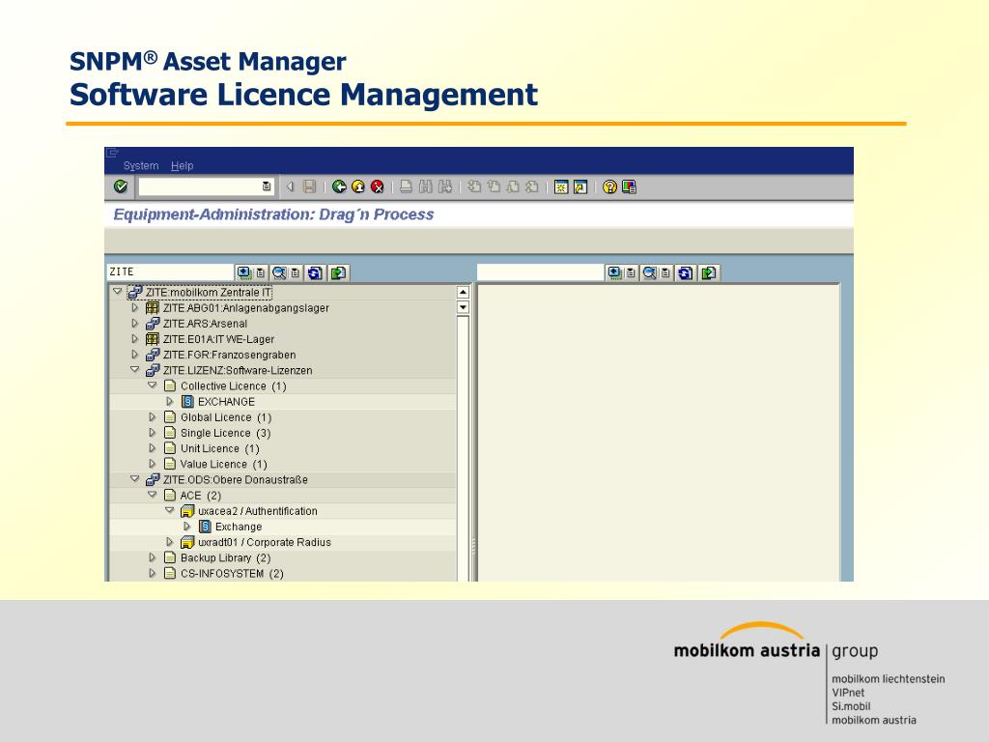The image size is (989, 742).
Task: Click the left search history list button
Action: 295,272
